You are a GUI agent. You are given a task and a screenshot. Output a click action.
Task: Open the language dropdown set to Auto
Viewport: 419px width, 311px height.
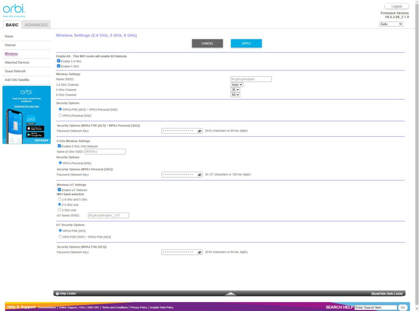point(391,24)
